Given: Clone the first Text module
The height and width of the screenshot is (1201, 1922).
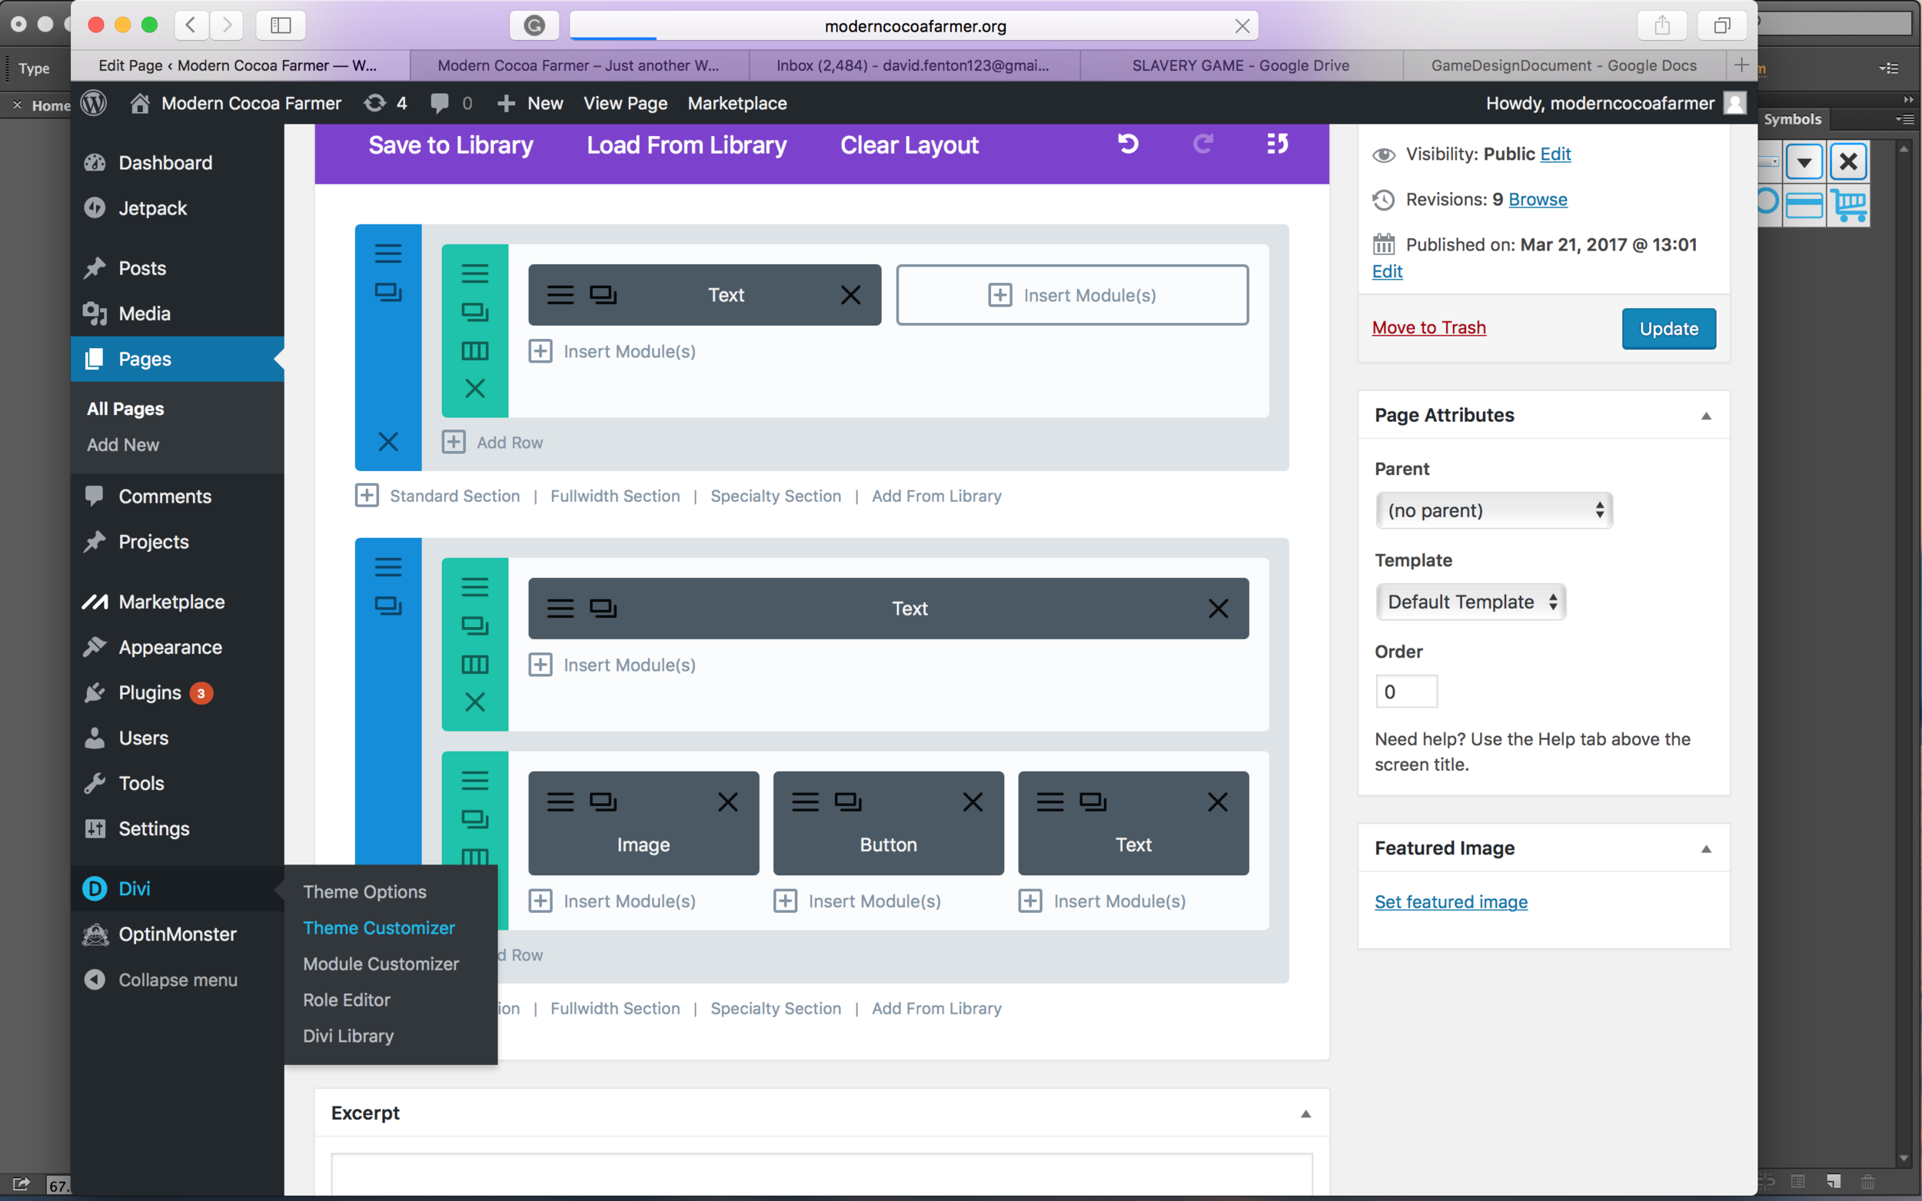Looking at the screenshot, I should point(603,296).
